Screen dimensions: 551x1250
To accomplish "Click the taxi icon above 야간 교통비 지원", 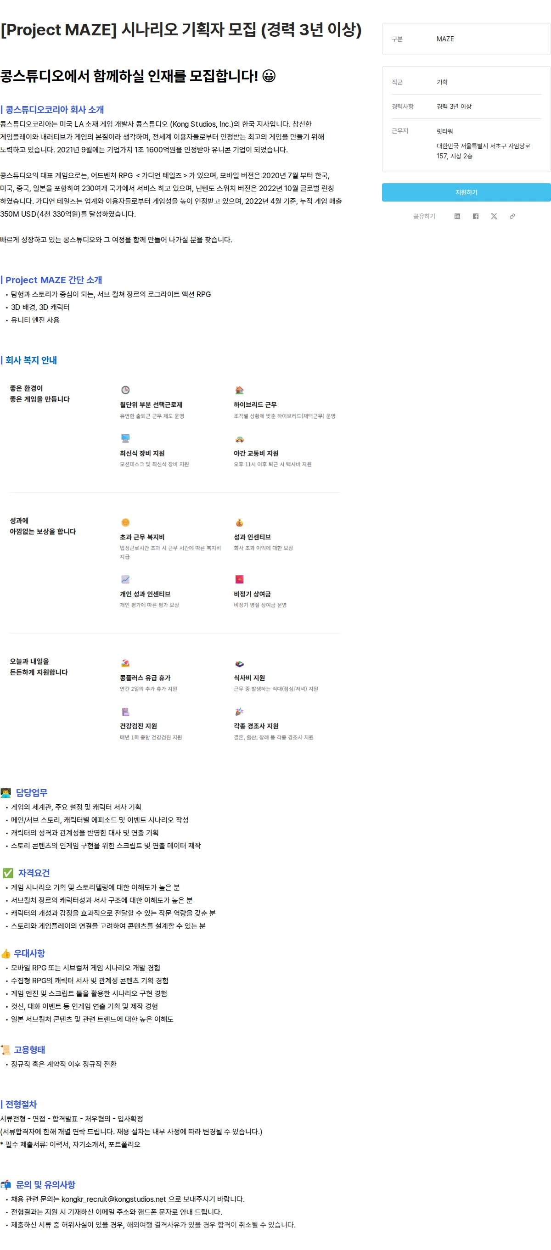I will click(x=239, y=439).
